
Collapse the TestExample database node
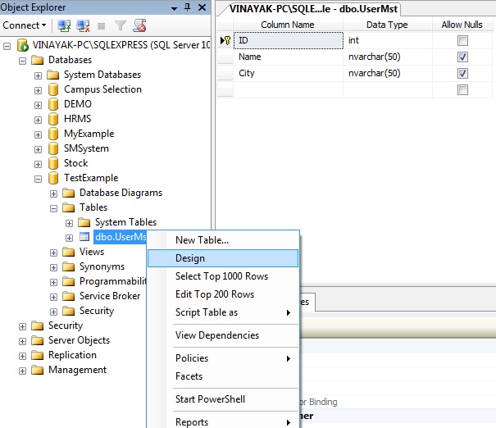coord(38,178)
